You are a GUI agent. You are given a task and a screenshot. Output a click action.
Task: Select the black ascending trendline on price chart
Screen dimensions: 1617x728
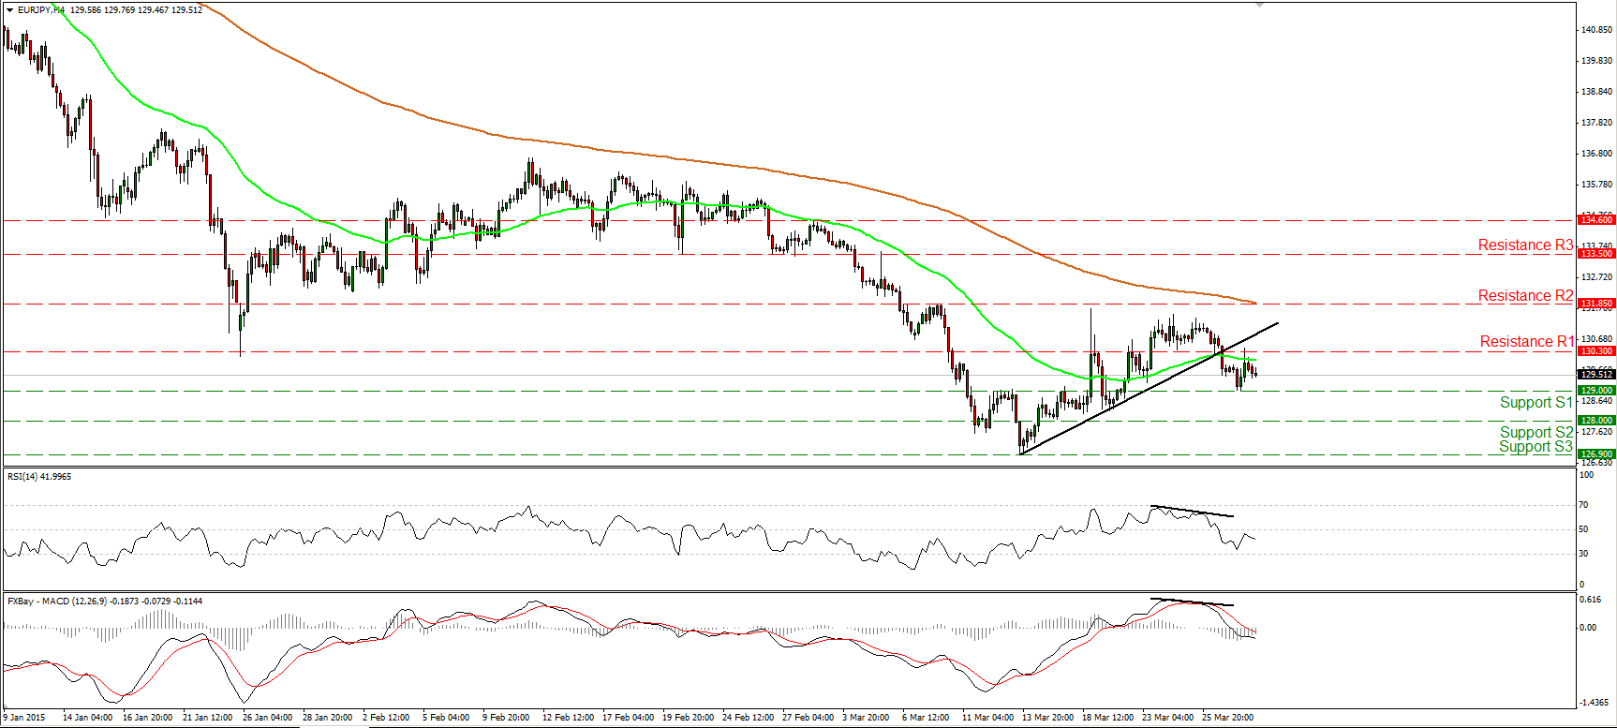[x=1149, y=389]
